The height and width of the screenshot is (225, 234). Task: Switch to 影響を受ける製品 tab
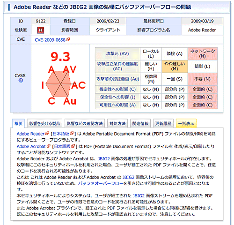[x=44, y=124]
